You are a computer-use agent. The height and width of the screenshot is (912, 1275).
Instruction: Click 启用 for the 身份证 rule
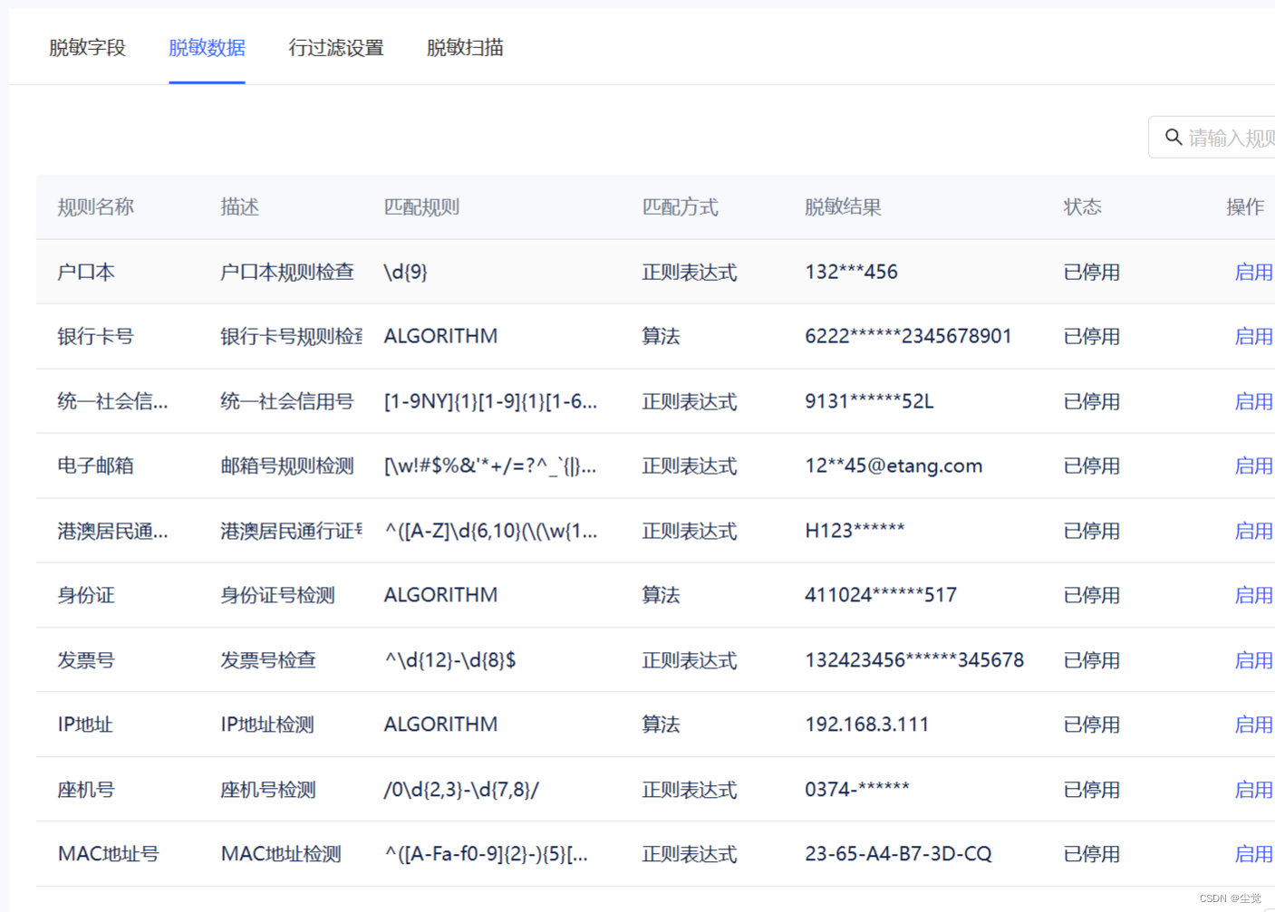[1253, 595]
